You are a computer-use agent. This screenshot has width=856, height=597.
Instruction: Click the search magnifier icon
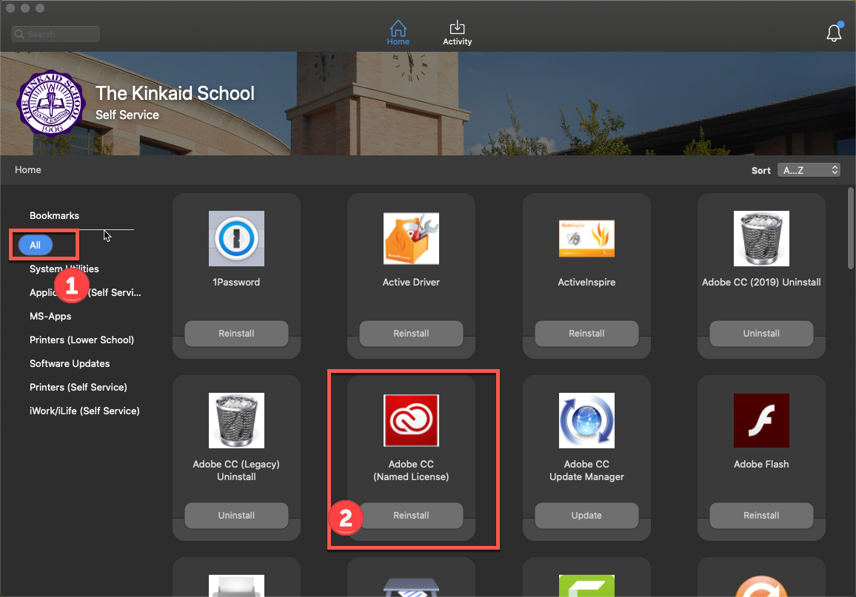[x=19, y=34]
